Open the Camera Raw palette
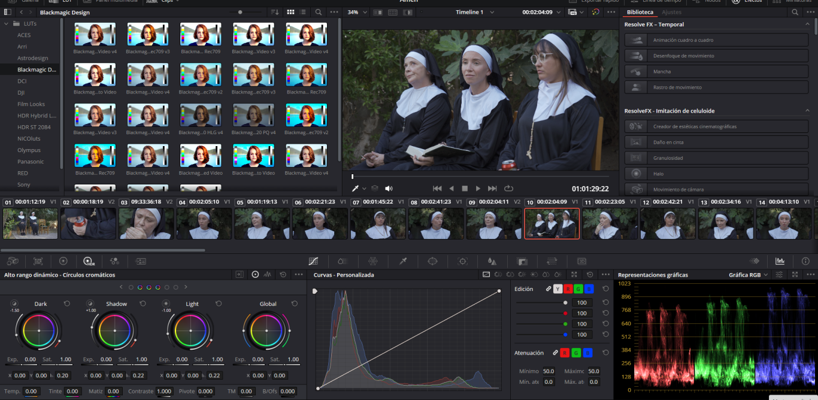 pos(12,261)
